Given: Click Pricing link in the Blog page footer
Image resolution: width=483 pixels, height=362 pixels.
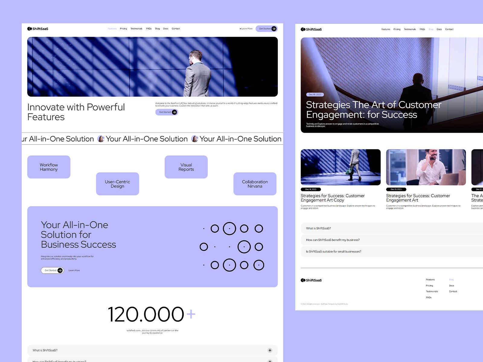Looking at the screenshot, I should point(430,286).
